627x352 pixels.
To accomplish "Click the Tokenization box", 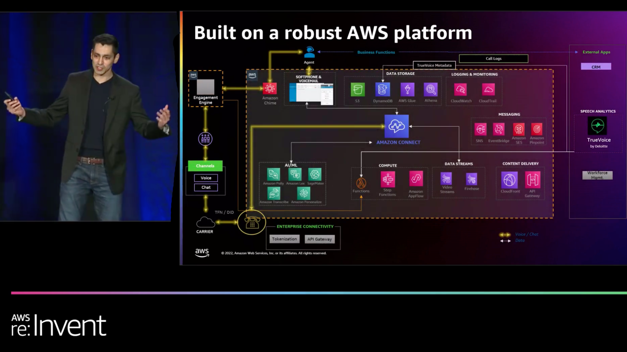I will pos(284,239).
